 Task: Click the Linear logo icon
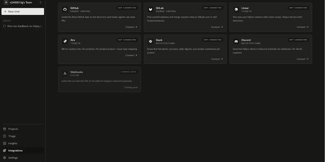point(236,9)
